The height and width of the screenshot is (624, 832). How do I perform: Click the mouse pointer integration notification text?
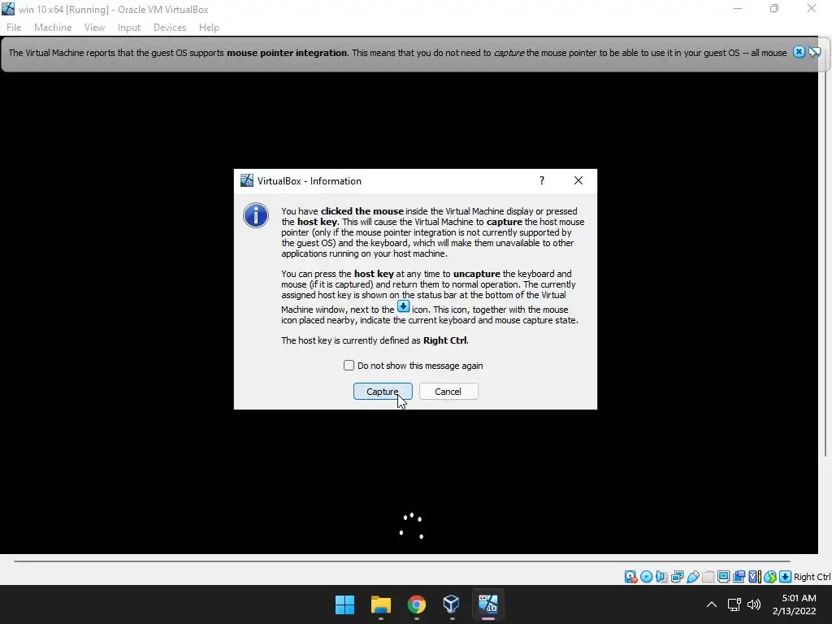tap(397, 53)
